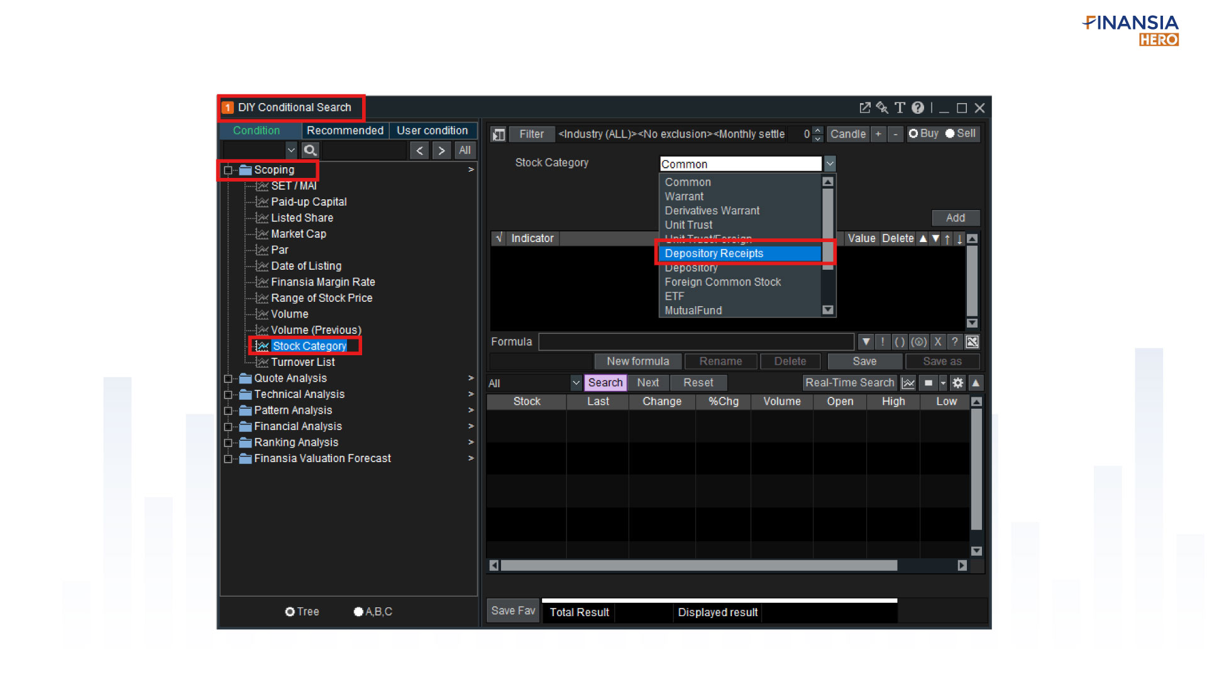1207x679 pixels.
Task: Click the results vertical scrollbar thumb
Action: (x=976, y=470)
